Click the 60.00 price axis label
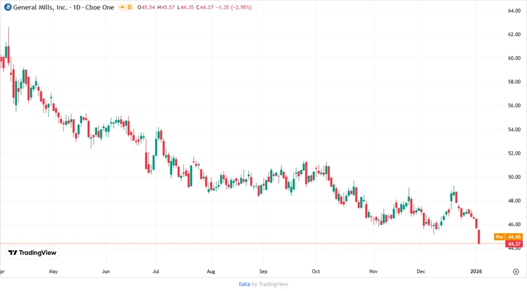This screenshot has width=527, height=291. tap(514, 58)
